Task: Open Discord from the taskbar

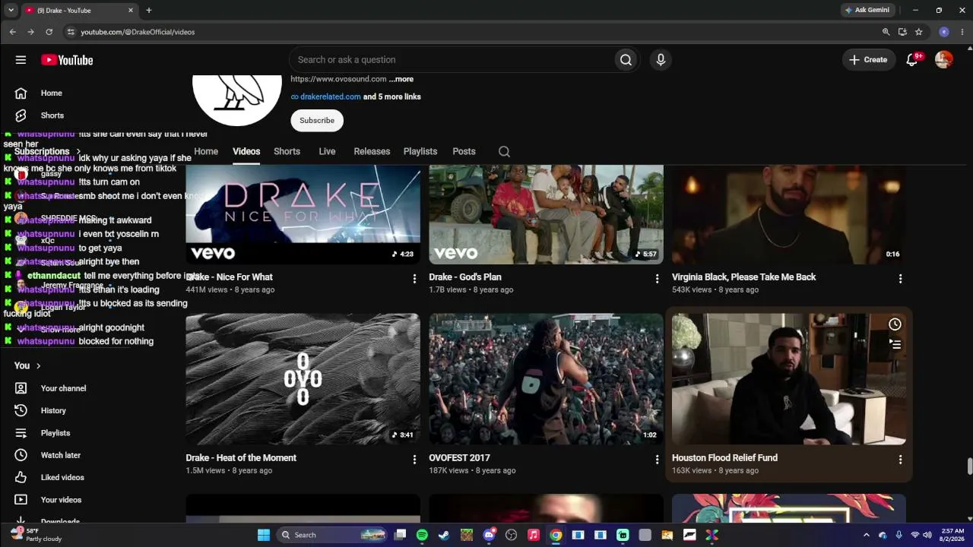Action: [x=489, y=535]
